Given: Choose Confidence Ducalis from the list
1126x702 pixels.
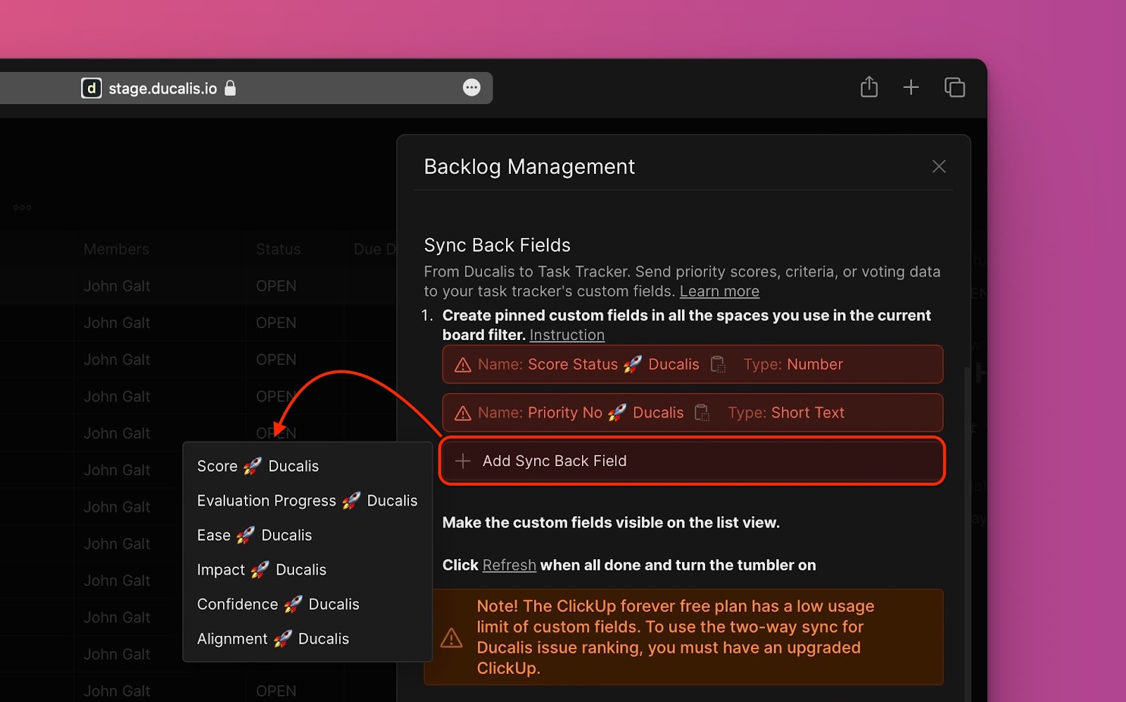Looking at the screenshot, I should pos(277,604).
